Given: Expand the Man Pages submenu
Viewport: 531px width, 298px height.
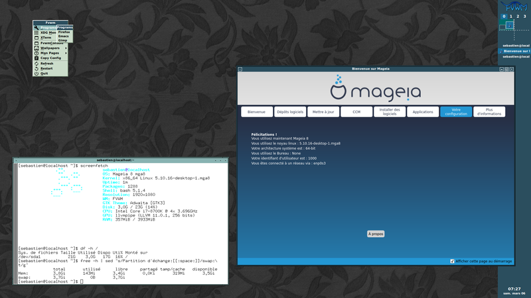Looking at the screenshot, I should [50, 53].
